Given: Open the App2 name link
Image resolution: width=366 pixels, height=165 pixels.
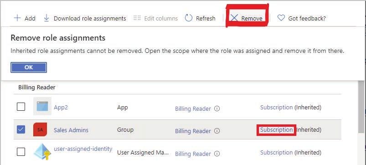Looking at the screenshot, I should click(x=61, y=108).
